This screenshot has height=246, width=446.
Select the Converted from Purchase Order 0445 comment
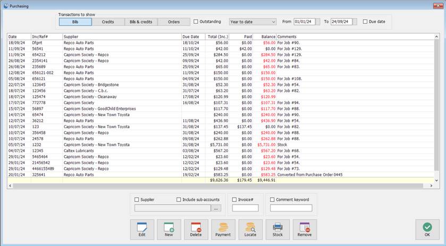coord(310,175)
